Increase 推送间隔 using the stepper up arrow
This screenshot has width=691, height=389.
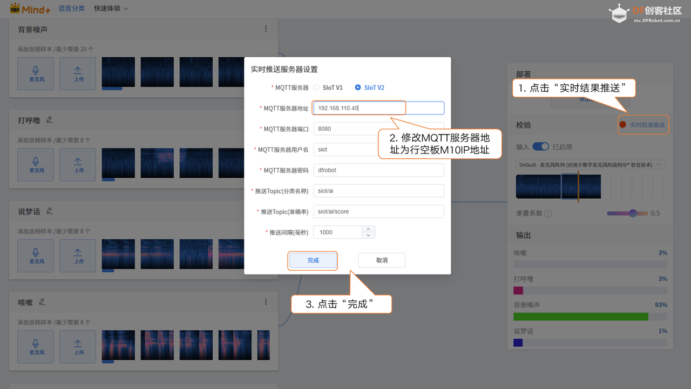coord(368,229)
